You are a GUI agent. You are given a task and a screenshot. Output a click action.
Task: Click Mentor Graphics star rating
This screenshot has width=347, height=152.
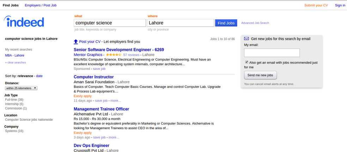(114, 55)
